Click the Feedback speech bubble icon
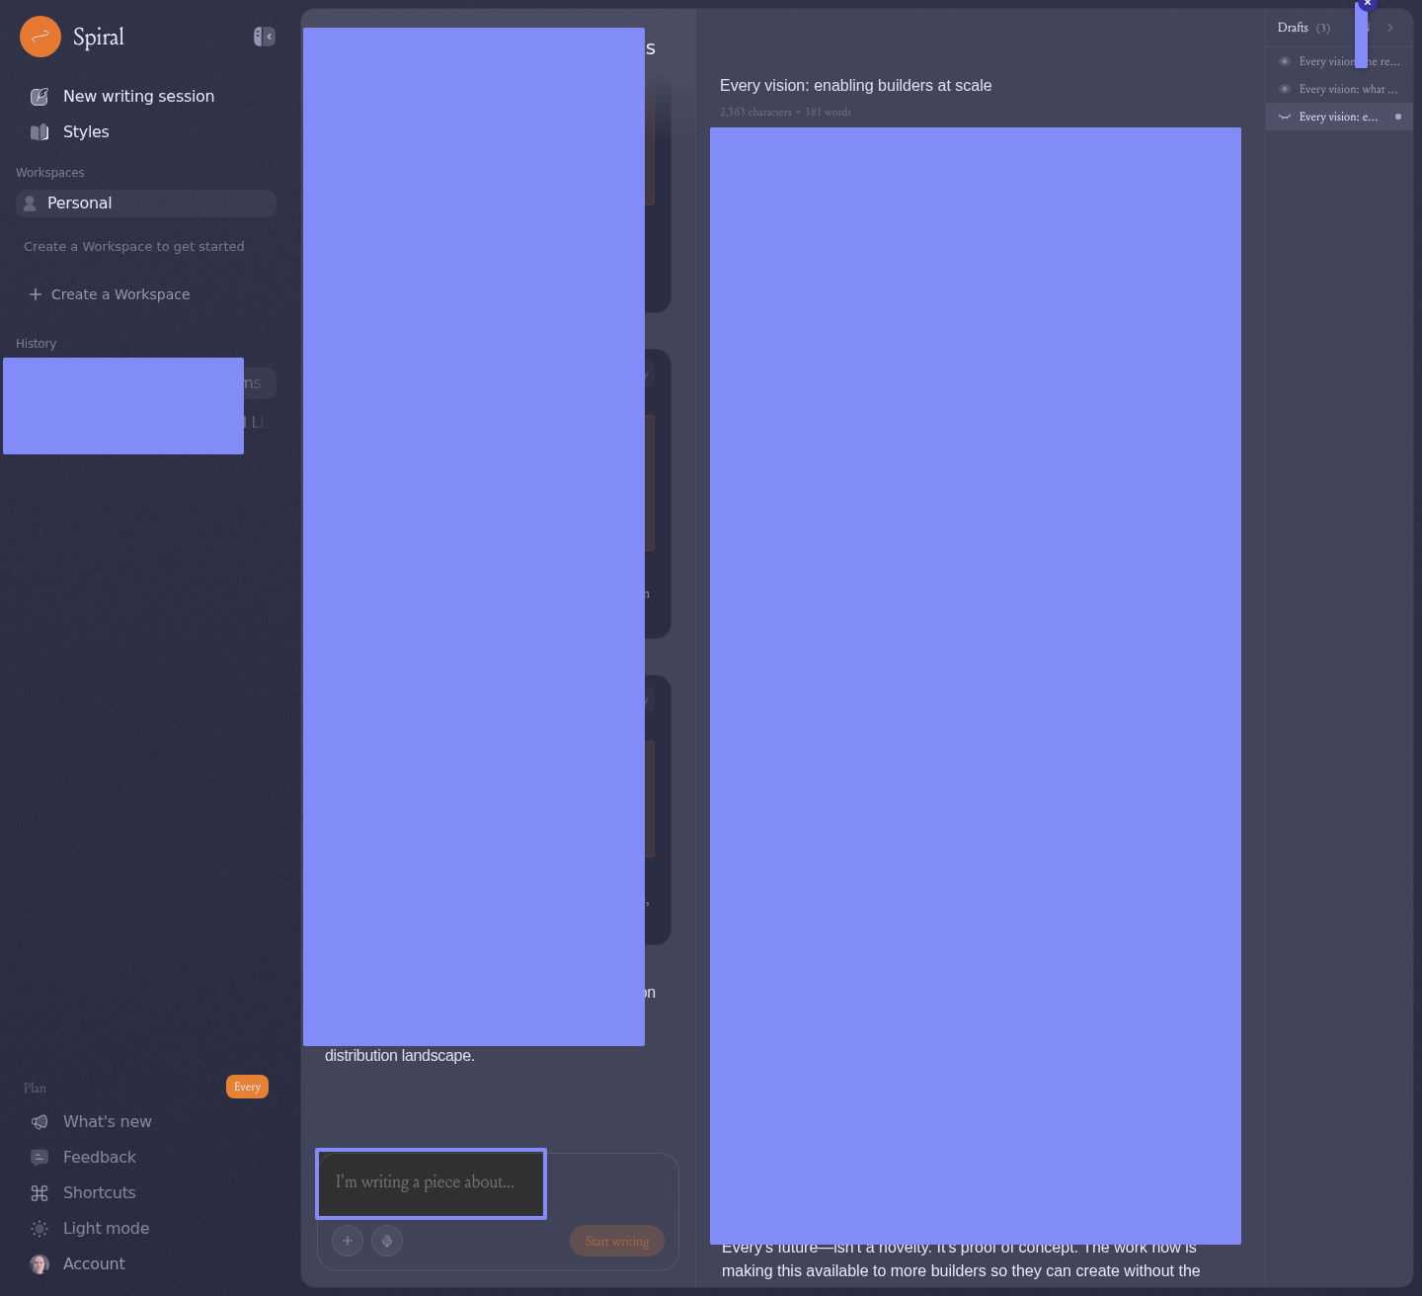Viewport: 1422px width, 1296px height. (39, 1158)
